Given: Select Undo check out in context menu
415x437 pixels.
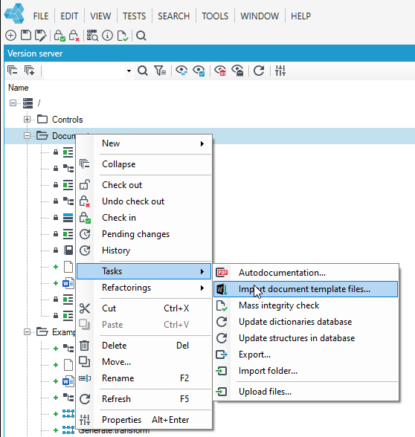Looking at the screenshot, I should pos(144,201).
